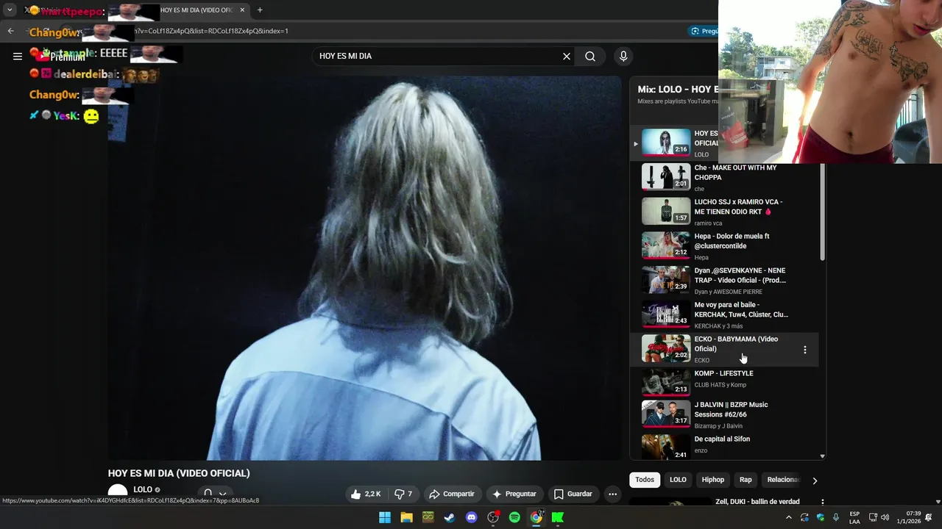Click the playlist panel scrollbar
The height and width of the screenshot is (529, 942).
click(x=822, y=213)
